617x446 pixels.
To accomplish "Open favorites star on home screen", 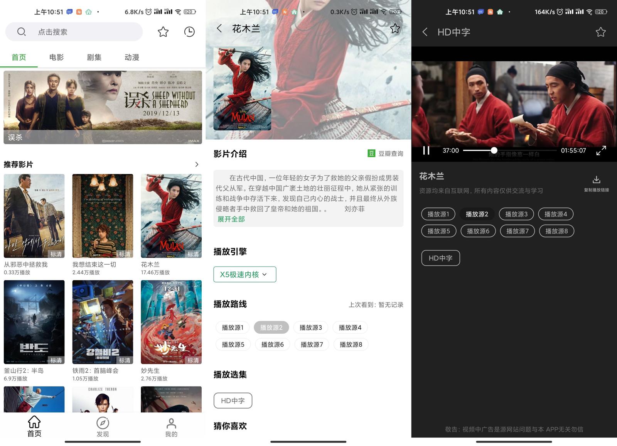I will point(163,32).
